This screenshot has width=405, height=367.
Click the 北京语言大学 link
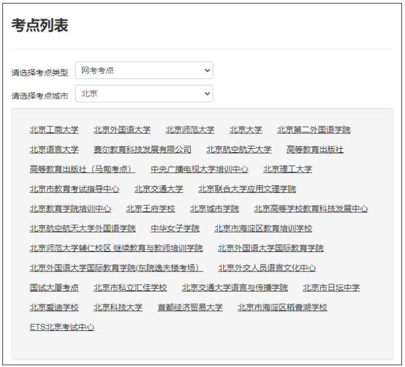pyautogui.click(x=54, y=150)
